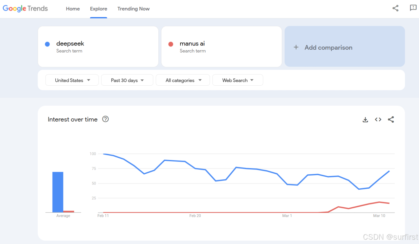Select the Explore tab
Image resolution: width=419 pixels, height=244 pixels.
[x=99, y=9]
